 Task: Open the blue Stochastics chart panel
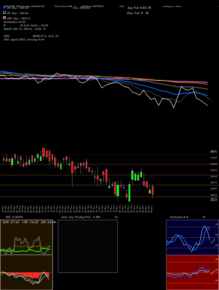[x=192, y=237]
